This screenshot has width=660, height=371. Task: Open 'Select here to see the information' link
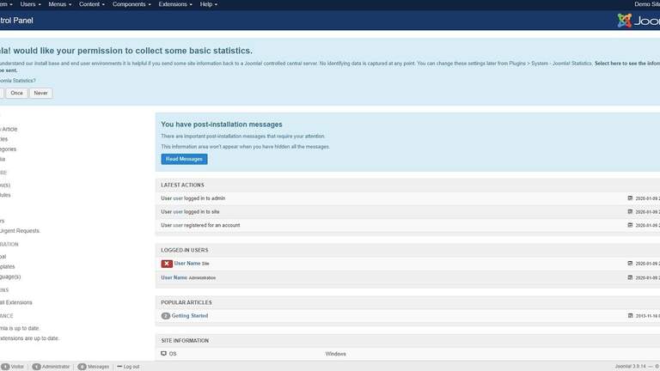click(626, 64)
